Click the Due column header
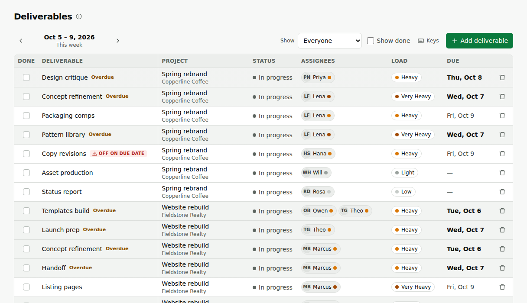Image resolution: width=527 pixels, height=303 pixels. pos(453,61)
